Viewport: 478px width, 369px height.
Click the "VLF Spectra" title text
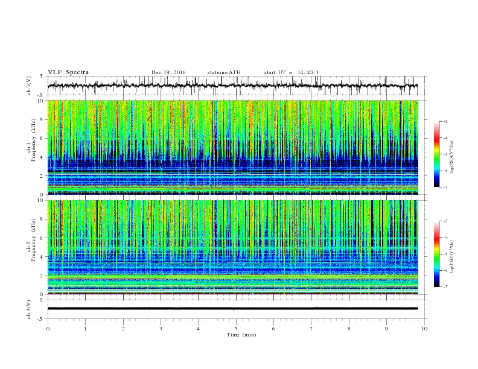[x=68, y=72]
